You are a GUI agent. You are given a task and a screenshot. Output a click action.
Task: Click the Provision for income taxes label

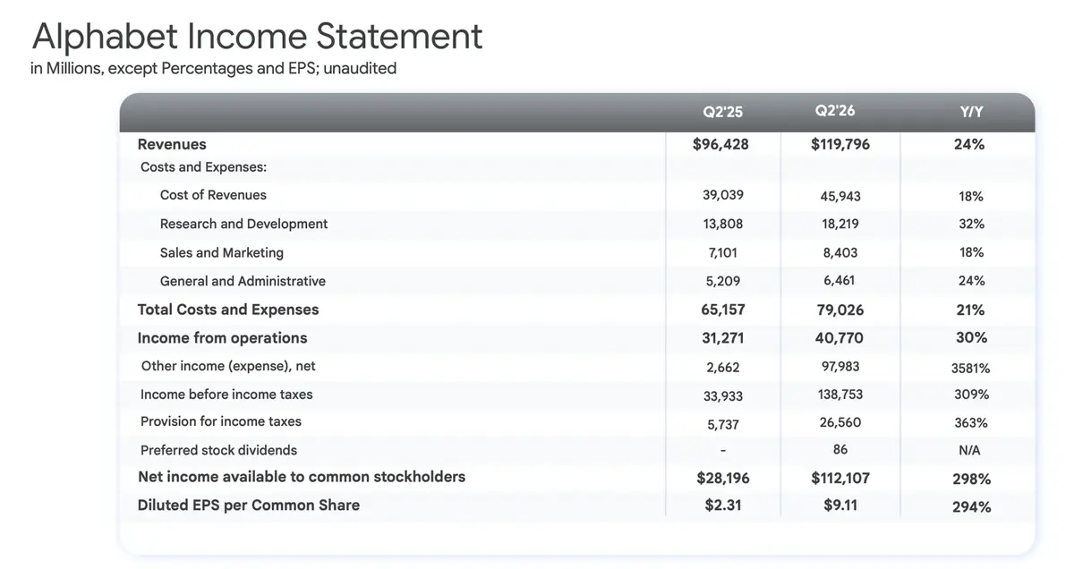pyautogui.click(x=221, y=421)
